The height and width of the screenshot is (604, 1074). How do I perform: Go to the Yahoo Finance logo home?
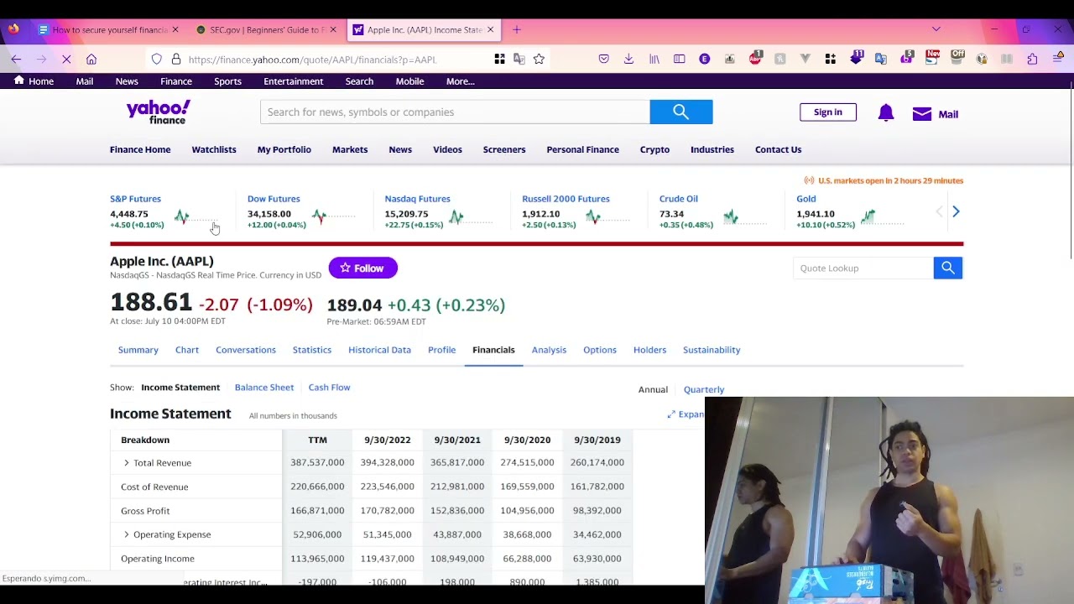coord(159,112)
